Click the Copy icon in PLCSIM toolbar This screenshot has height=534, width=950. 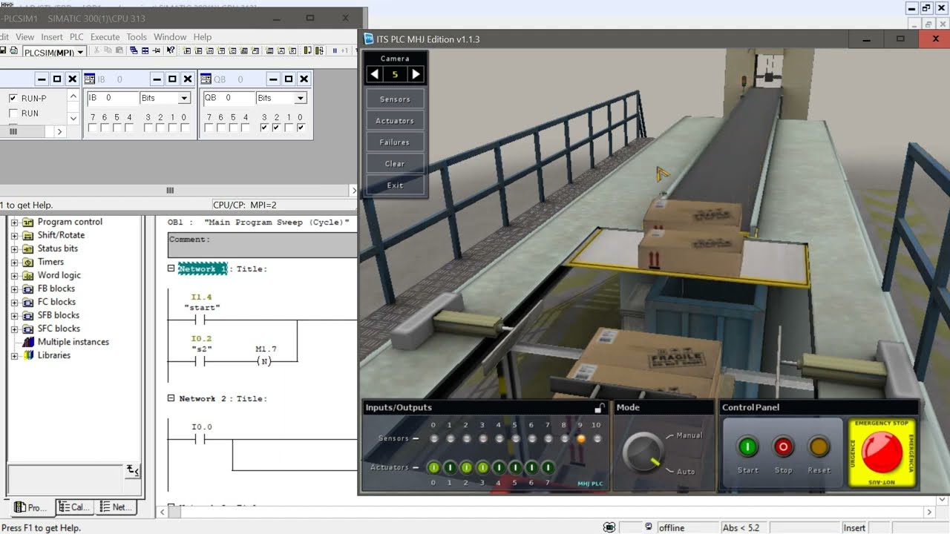tap(108, 50)
